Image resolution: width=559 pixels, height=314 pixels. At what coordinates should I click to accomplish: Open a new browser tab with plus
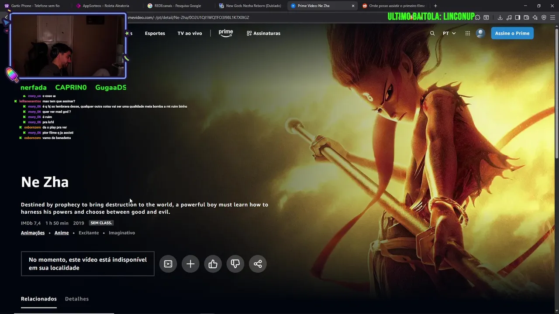pos(435,6)
